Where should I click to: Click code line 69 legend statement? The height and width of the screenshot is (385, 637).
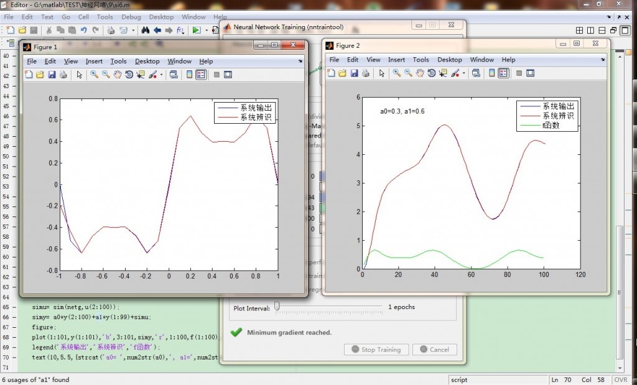pos(96,347)
